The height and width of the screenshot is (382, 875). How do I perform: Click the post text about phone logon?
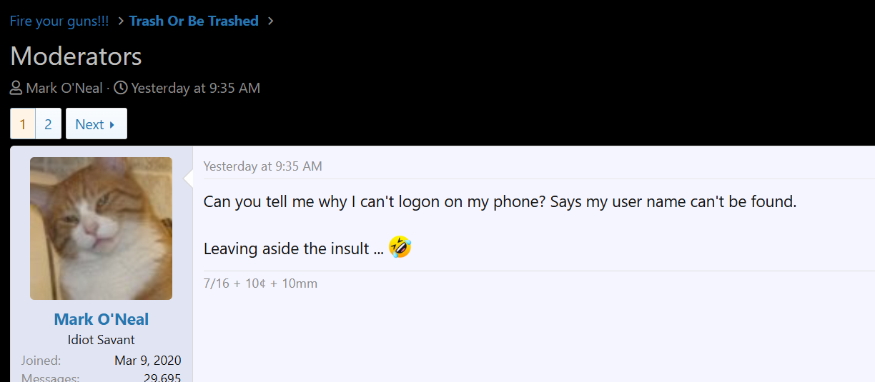pyautogui.click(x=500, y=201)
